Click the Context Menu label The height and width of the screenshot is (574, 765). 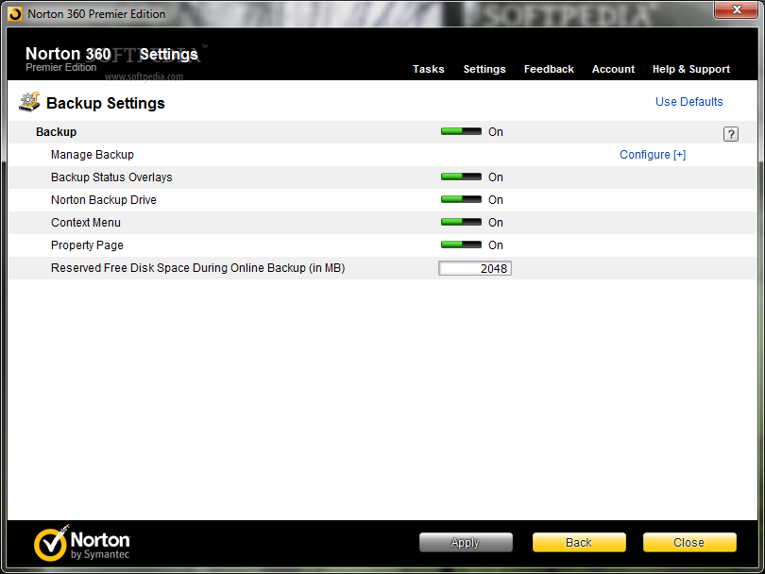85,223
